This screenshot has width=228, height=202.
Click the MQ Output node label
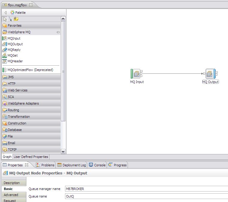pyautogui.click(x=210, y=82)
